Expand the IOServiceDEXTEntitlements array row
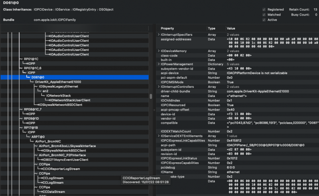This screenshot has width=319, height=196. point(159,136)
